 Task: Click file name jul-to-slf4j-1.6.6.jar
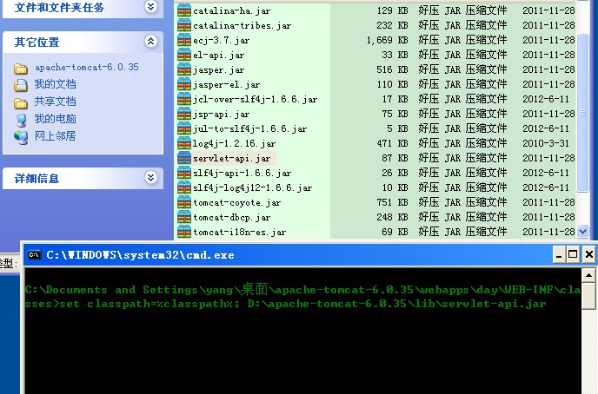tap(249, 129)
